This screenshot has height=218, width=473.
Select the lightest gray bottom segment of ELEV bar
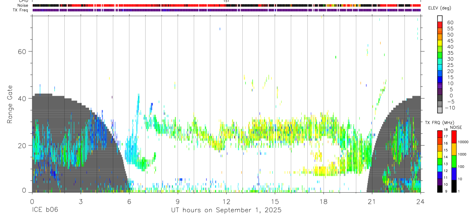[440, 111]
